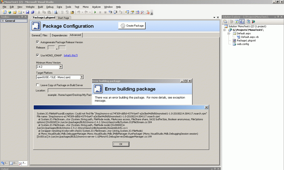
Task: Click the what's this? link
Action: pos(71,55)
